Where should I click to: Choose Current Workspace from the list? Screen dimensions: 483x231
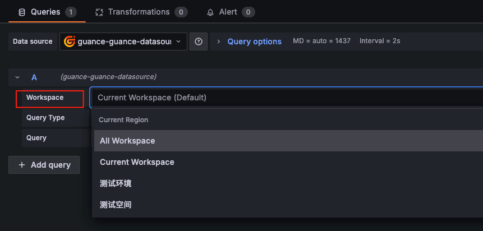click(x=137, y=162)
